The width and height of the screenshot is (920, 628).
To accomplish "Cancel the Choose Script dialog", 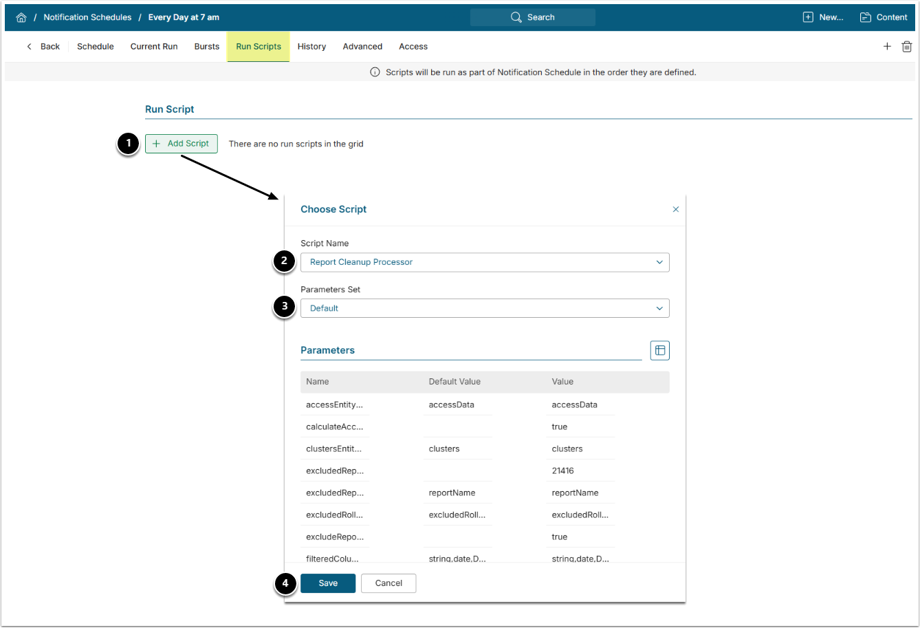I will (x=388, y=583).
